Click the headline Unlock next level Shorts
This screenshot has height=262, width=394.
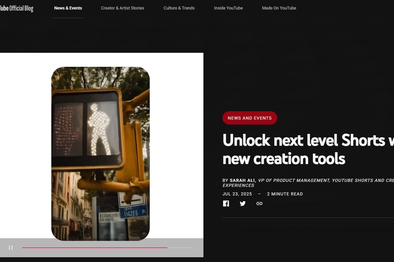tap(308, 149)
